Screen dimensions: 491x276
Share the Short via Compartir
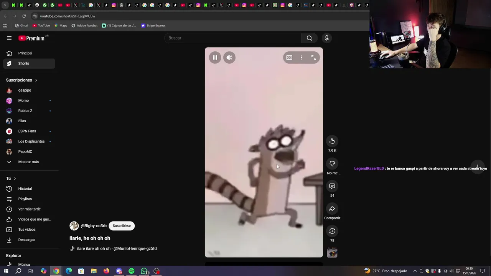pos(332,209)
